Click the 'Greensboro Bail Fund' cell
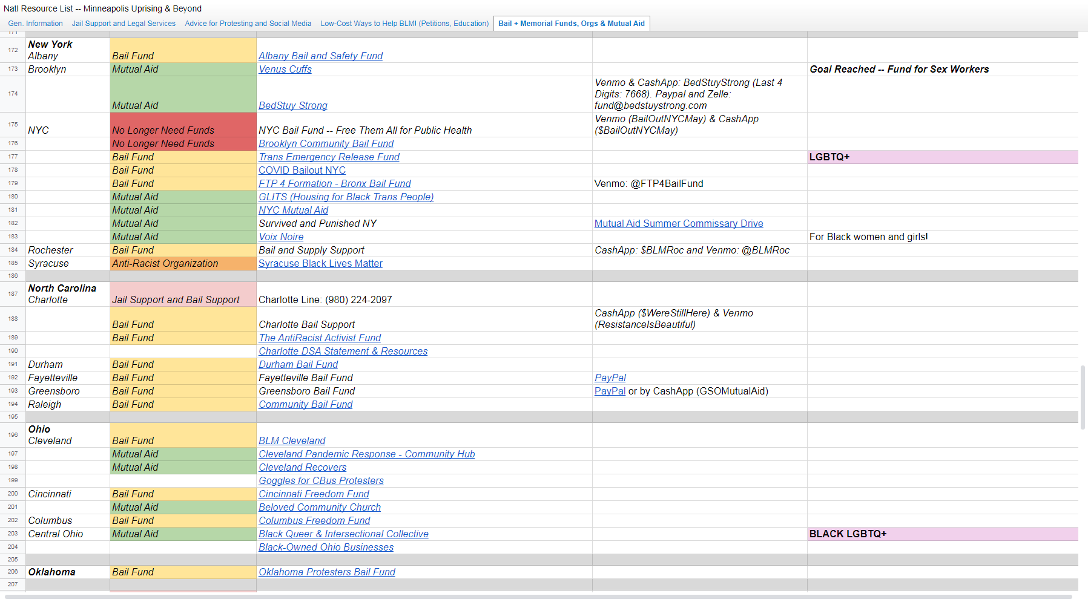1088x602 pixels. (424, 391)
